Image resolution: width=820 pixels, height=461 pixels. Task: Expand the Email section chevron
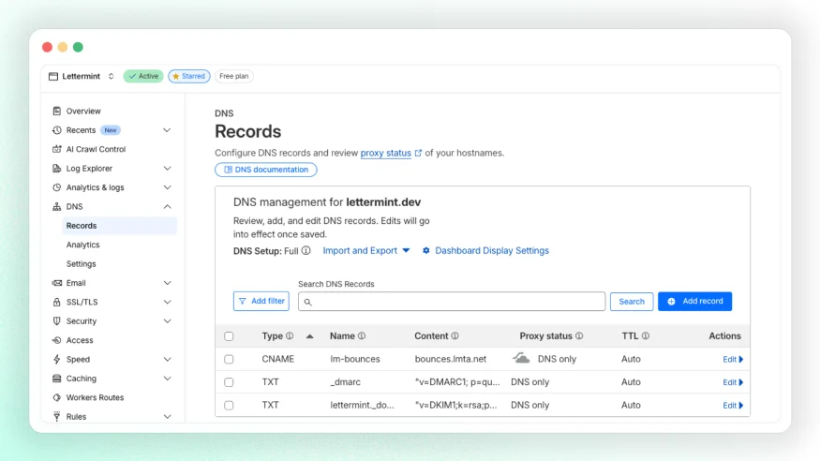tap(167, 283)
